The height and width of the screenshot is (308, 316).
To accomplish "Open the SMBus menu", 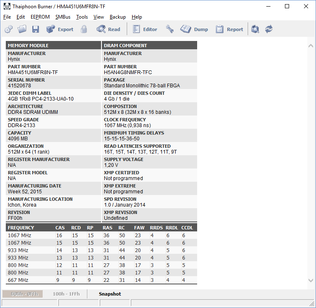I will tap(63, 17).
